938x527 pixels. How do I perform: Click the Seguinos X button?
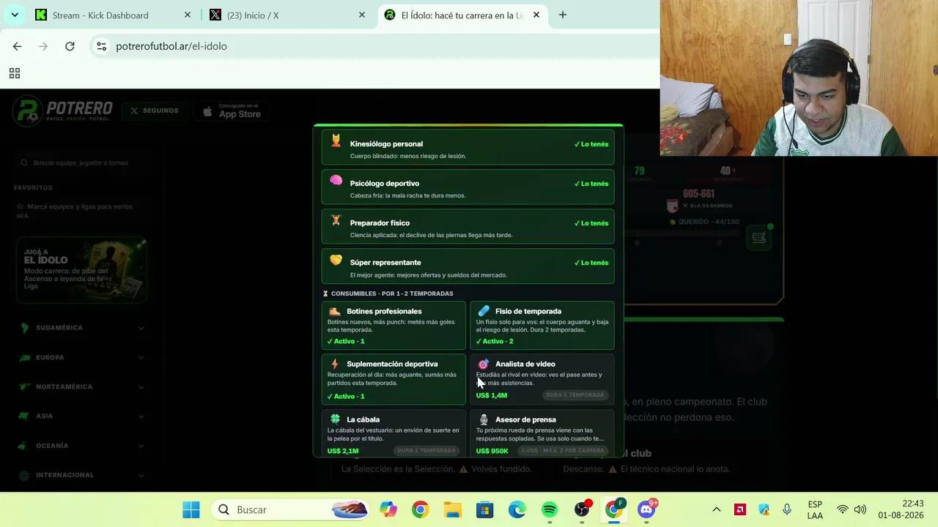tap(155, 111)
